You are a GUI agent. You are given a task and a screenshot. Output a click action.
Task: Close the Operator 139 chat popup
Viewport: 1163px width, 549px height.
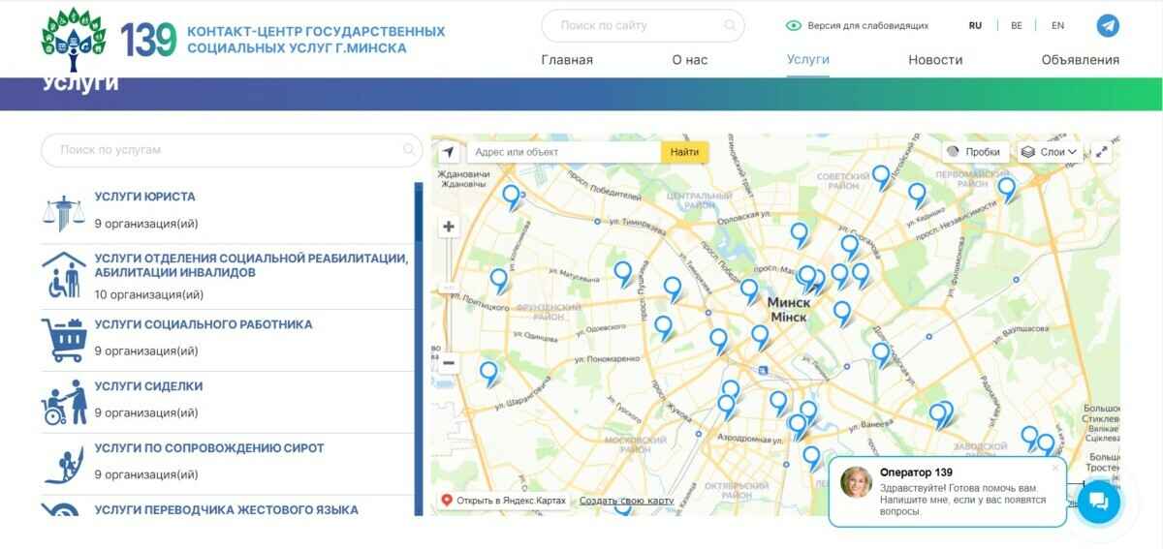point(1055,468)
